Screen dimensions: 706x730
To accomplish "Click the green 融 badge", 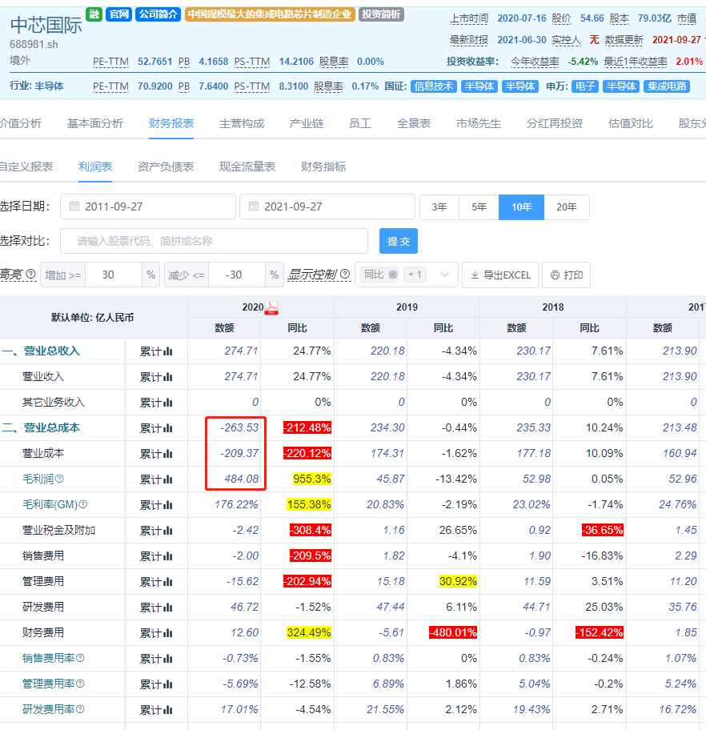I will tap(94, 14).
